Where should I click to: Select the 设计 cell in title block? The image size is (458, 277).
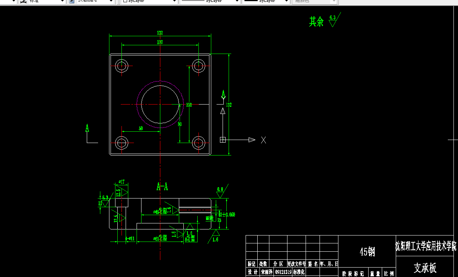click(x=252, y=272)
